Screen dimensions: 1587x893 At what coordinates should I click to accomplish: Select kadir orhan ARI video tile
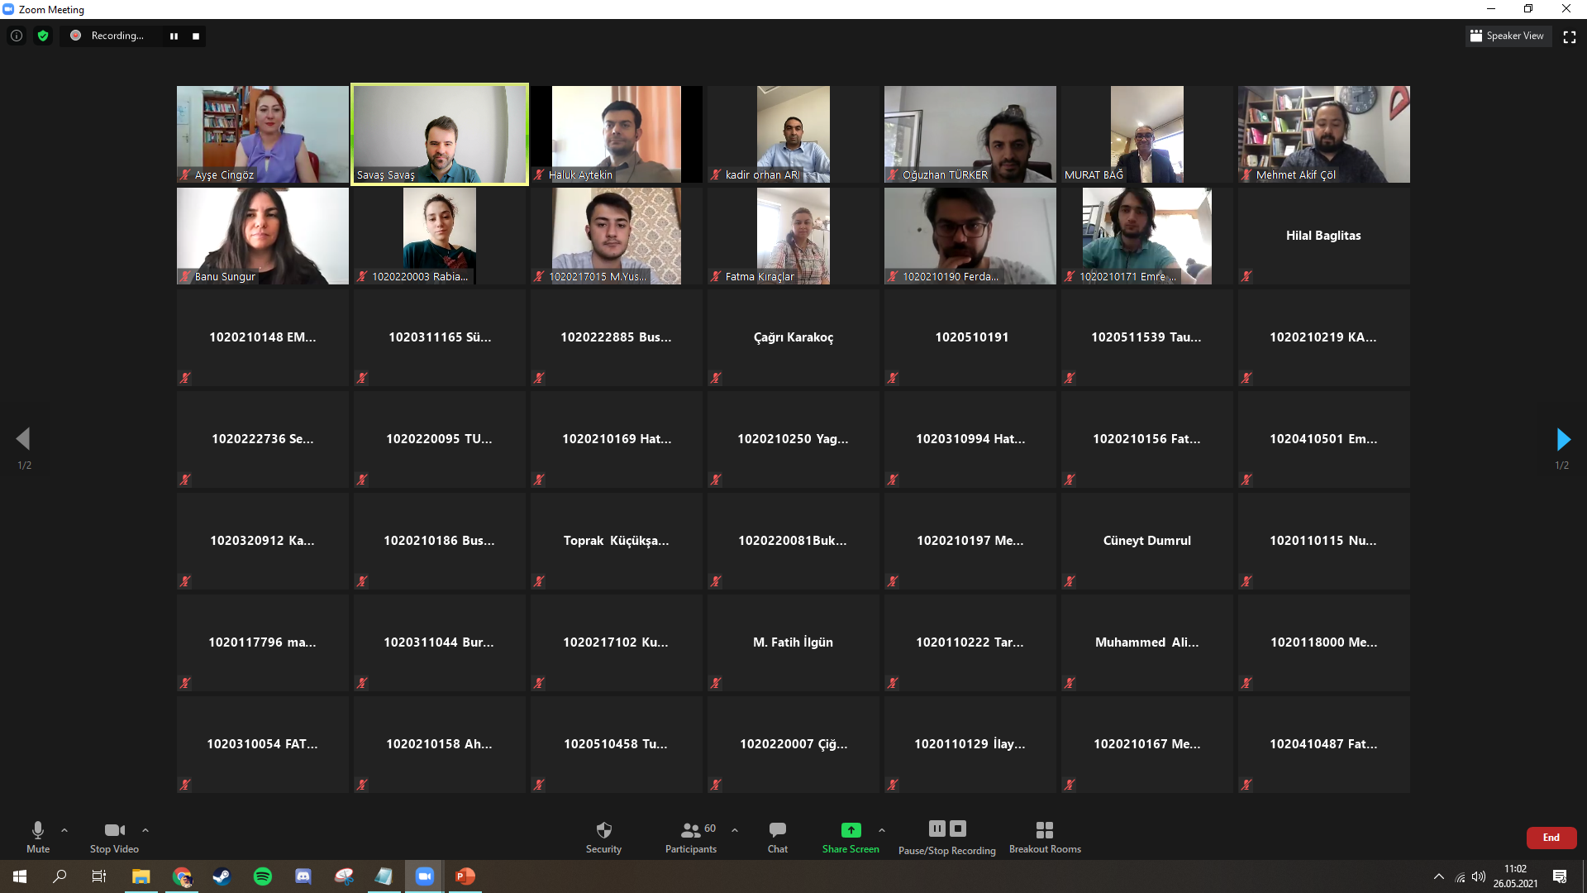click(793, 134)
